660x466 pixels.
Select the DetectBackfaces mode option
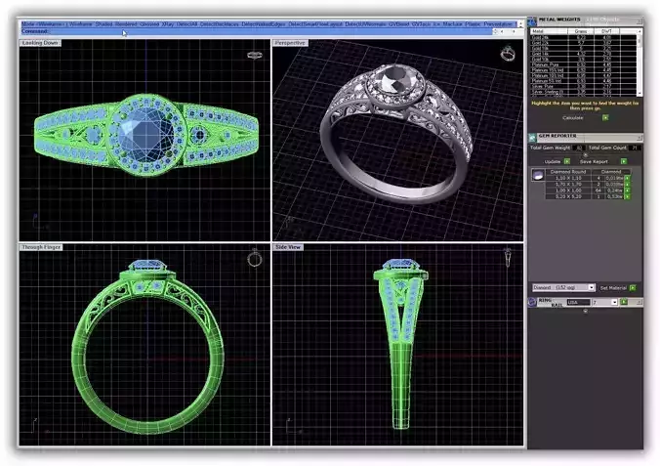tap(220, 24)
